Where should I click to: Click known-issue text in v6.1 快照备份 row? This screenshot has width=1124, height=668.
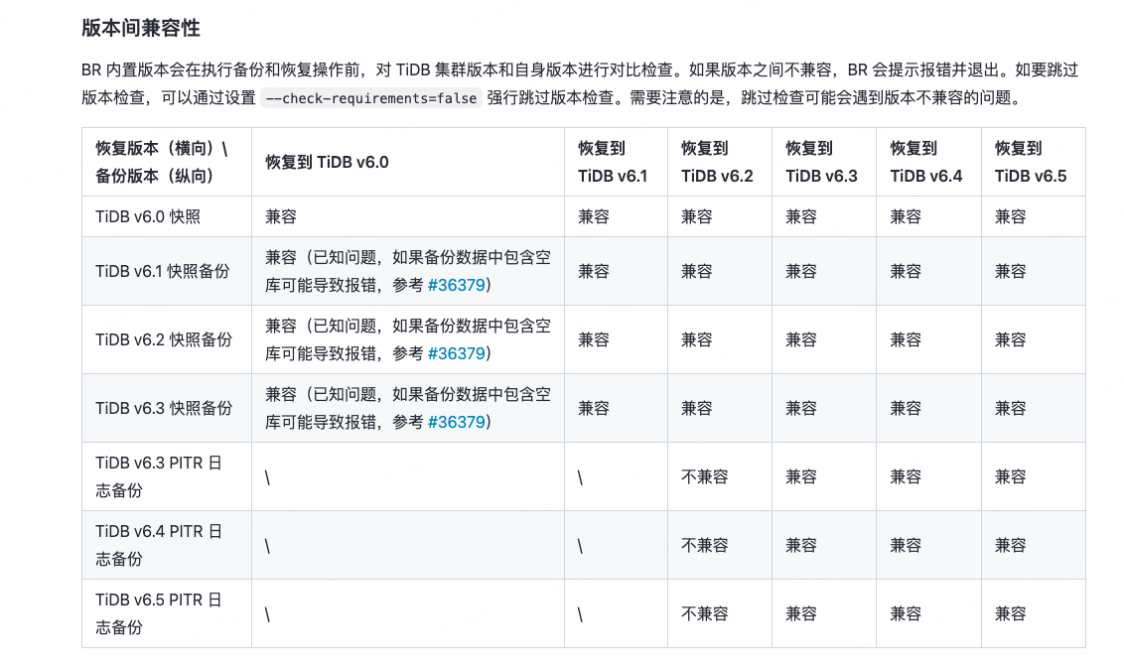[408, 272]
